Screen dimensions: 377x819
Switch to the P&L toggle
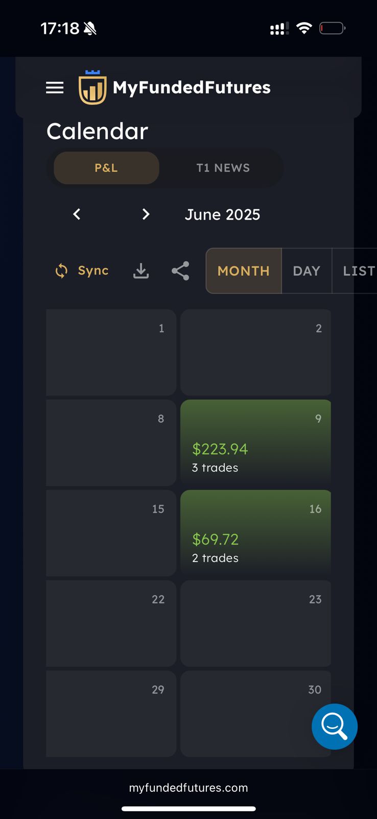point(106,168)
